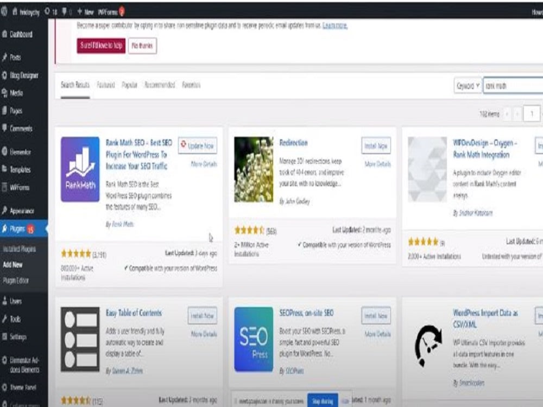Open the Redirection plugin title link
The height and width of the screenshot is (407, 543).
point(293,143)
